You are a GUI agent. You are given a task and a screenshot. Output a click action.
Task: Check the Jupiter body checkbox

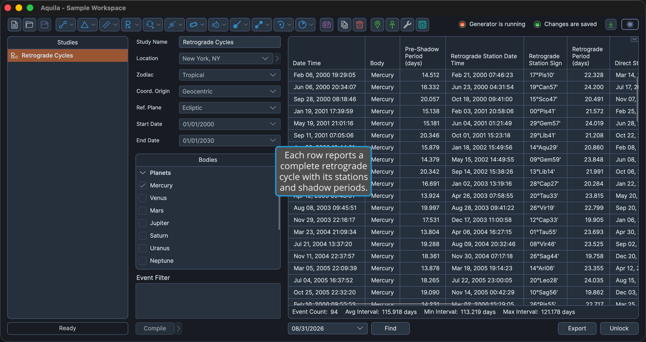[x=142, y=223]
